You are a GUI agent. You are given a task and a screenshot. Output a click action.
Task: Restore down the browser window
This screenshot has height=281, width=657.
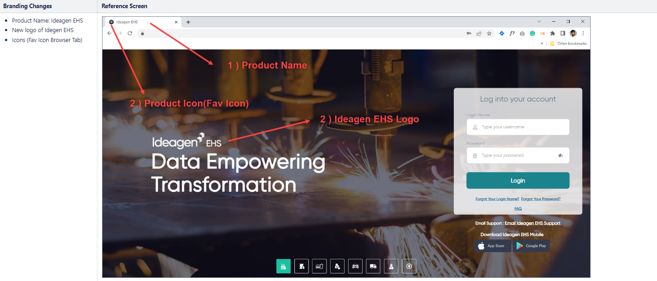[x=568, y=22]
